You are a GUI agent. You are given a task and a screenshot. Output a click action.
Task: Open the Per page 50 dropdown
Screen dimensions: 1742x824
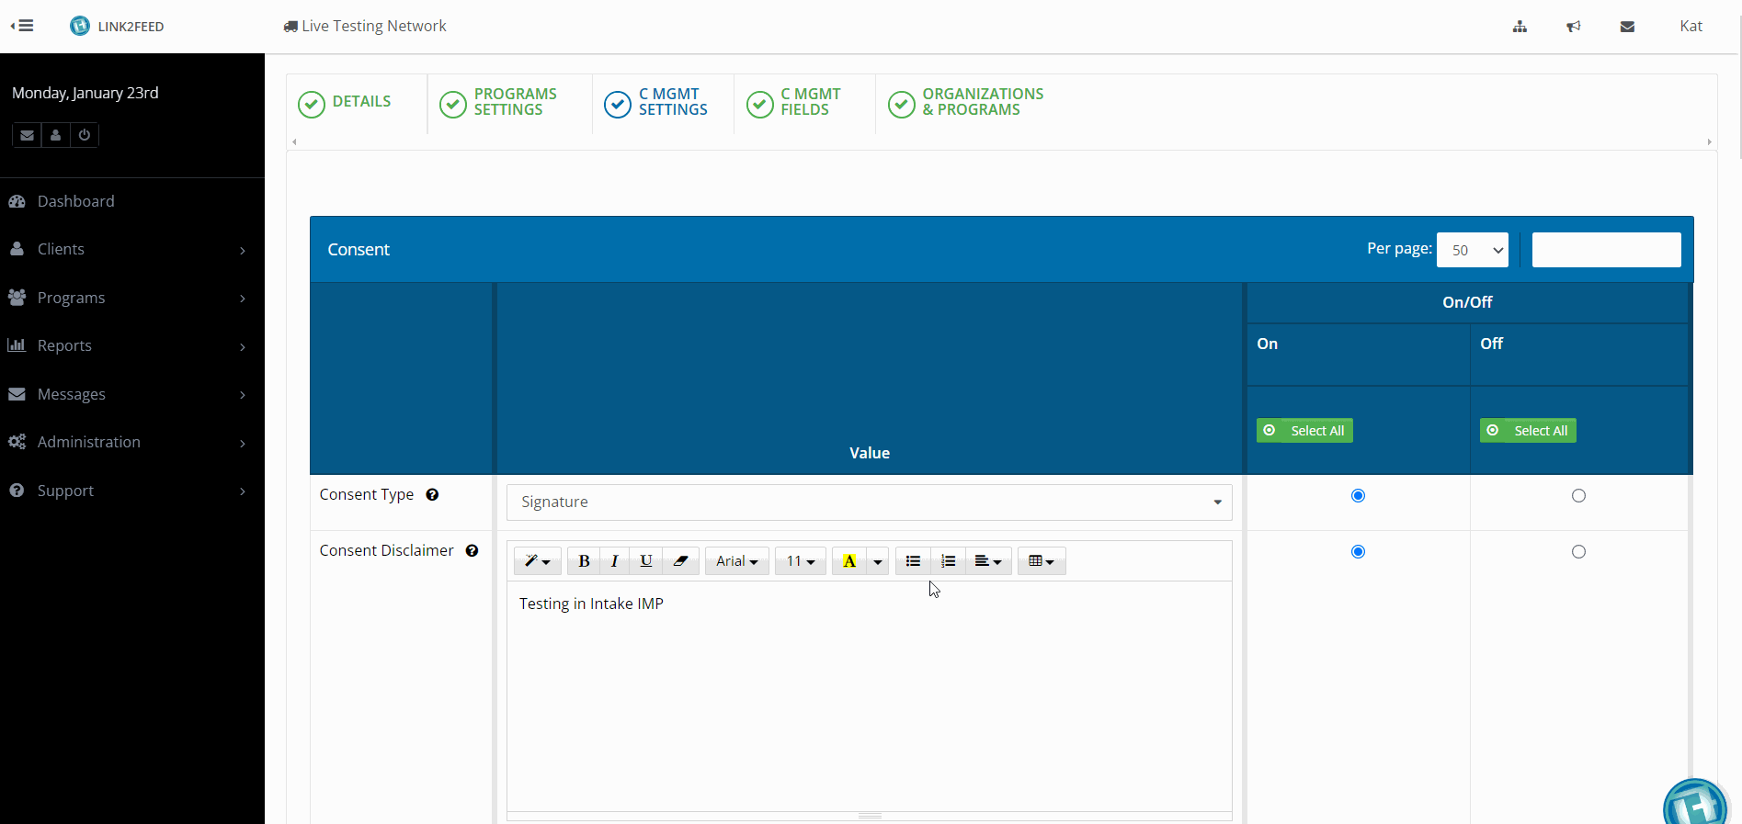[1472, 250]
